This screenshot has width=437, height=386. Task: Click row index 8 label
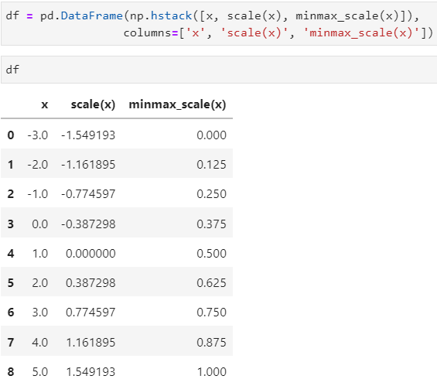11,372
